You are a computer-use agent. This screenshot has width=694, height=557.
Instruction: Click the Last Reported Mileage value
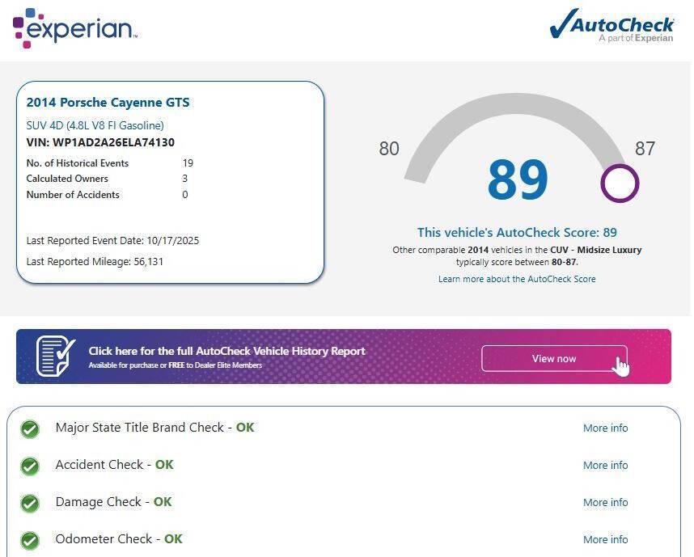148,262
